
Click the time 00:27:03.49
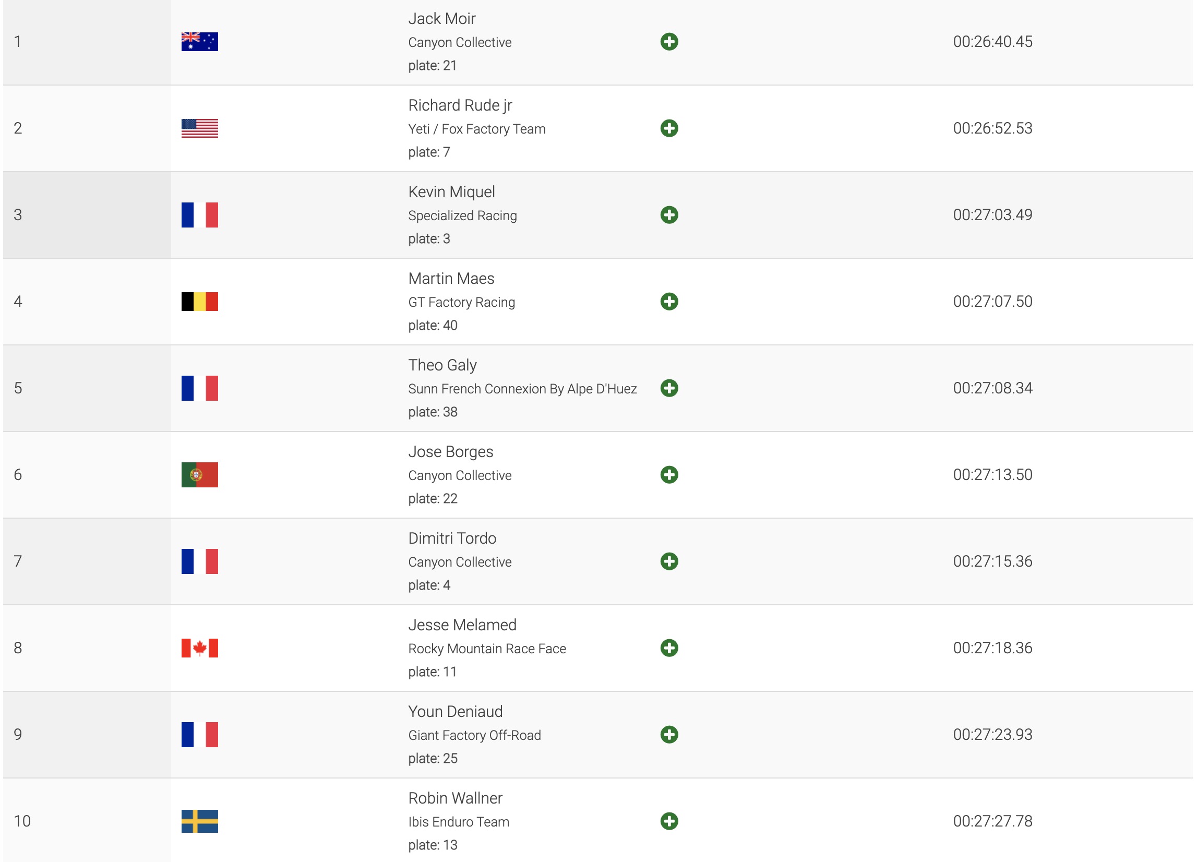tap(992, 215)
